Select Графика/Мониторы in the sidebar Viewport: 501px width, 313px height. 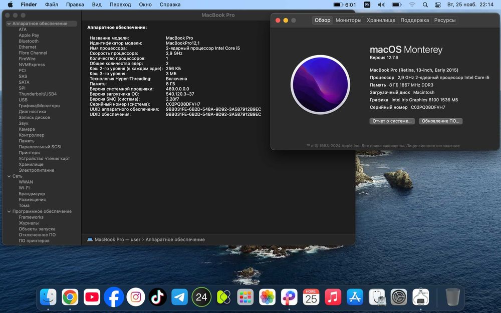(39, 106)
